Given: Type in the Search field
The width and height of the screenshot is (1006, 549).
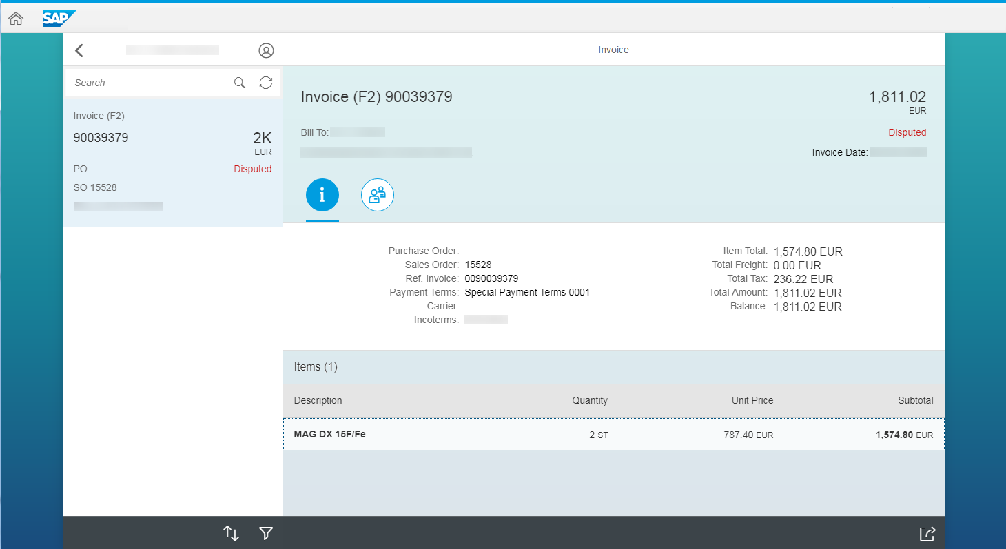Looking at the screenshot, I should tap(148, 83).
